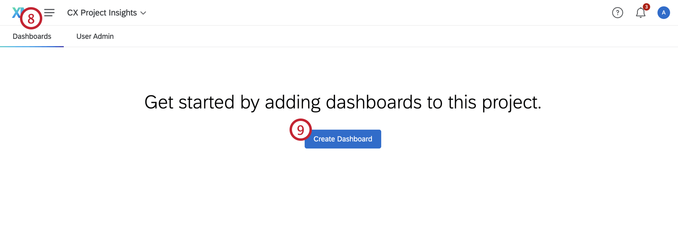Switch to the User Admin tab
The image size is (678, 241).
click(x=95, y=36)
